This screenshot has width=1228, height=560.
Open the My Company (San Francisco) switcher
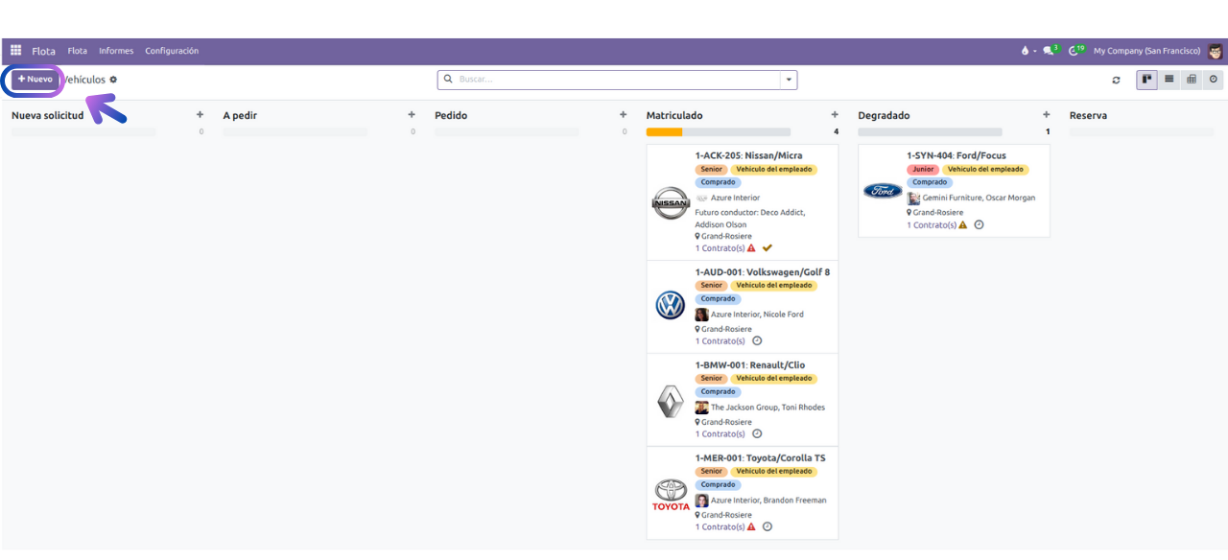click(x=1145, y=51)
